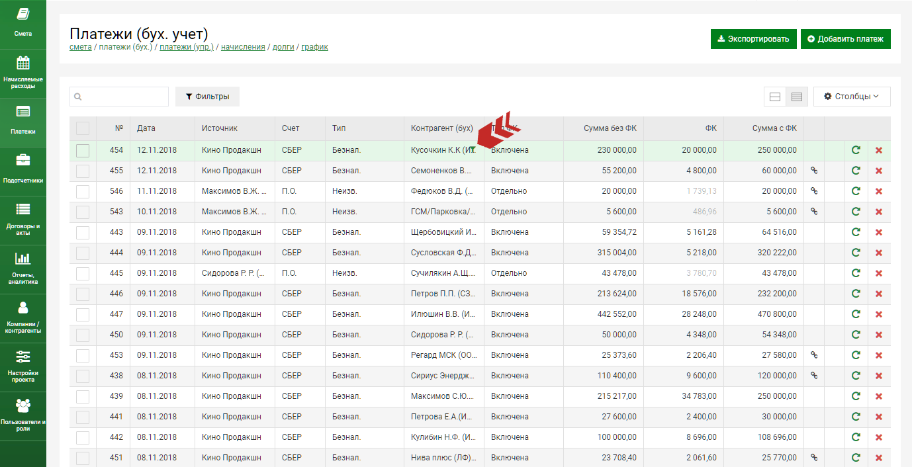
Task: Tick the select-all checkbox in table header
Action: pos(83,128)
